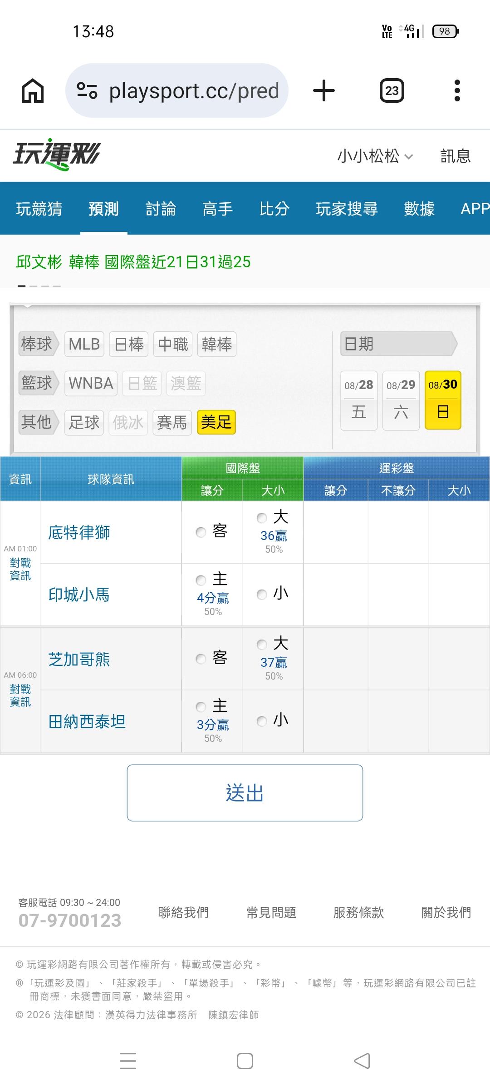This screenshot has width=490, height=1091.
Task: Select the 韓棒 league button
Action: click(x=217, y=344)
